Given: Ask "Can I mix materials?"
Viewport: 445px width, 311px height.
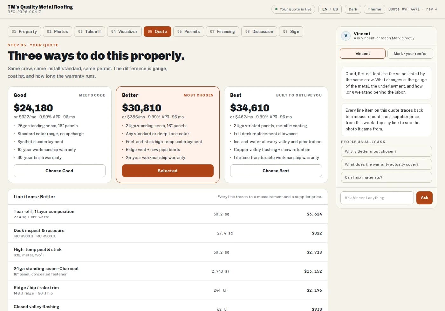Looking at the screenshot, I should click(x=387, y=177).
